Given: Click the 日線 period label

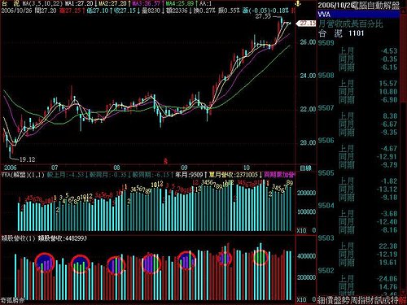Looking at the screenshot, I should tap(305, 168).
